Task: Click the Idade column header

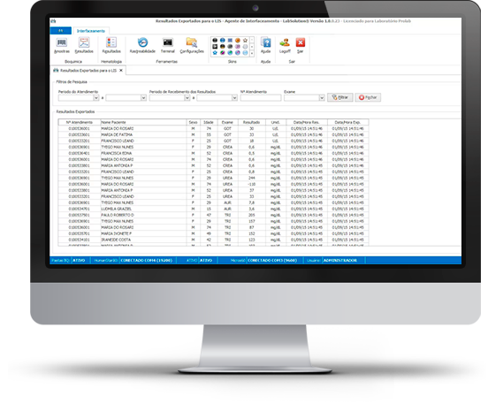Action: coord(209,122)
